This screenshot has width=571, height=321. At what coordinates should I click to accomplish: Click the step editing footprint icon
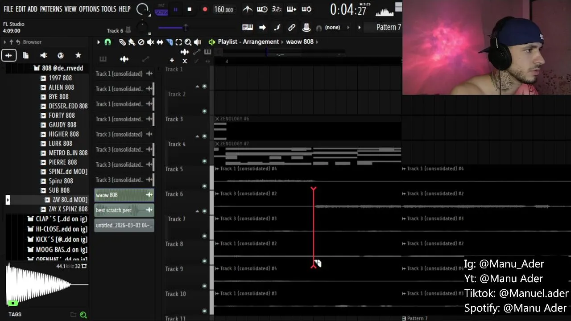(277, 28)
